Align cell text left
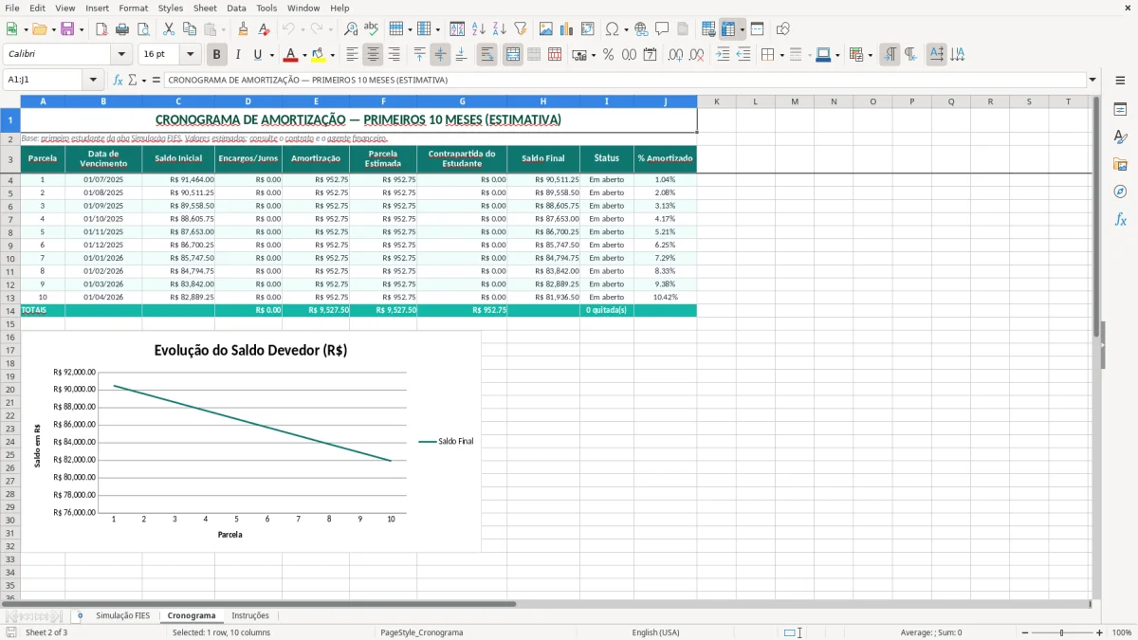The image size is (1138, 640). (352, 55)
